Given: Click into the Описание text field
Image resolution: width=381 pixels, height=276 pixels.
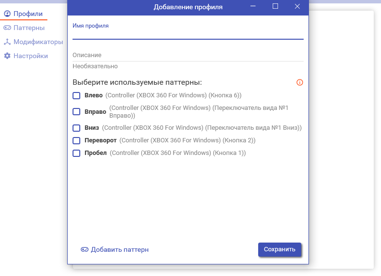Looking at the screenshot, I should 188,55.
